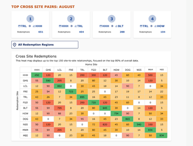193x146 pixels.
Task: Click the FGD column header in heat map
Action: pos(94,69)
